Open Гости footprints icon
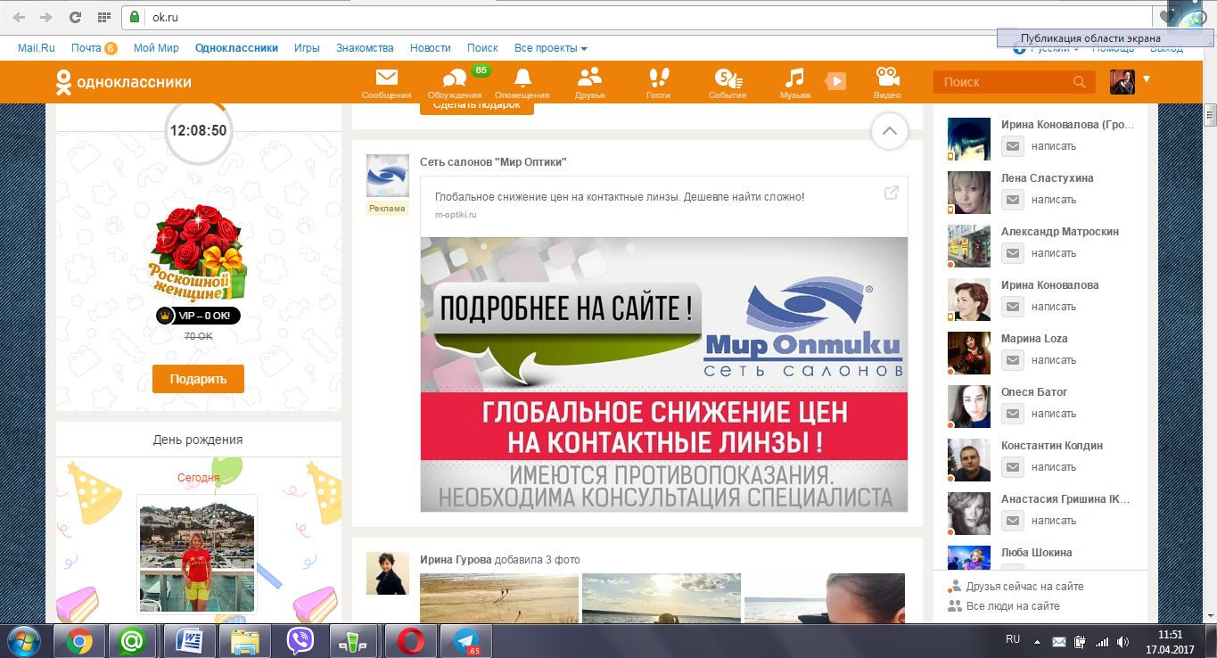 pyautogui.click(x=658, y=78)
